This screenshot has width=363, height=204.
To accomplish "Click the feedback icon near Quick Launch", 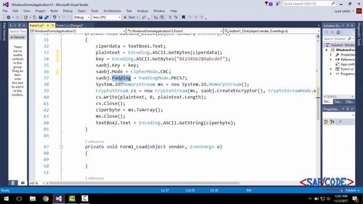I will pyautogui.click(x=278, y=4).
